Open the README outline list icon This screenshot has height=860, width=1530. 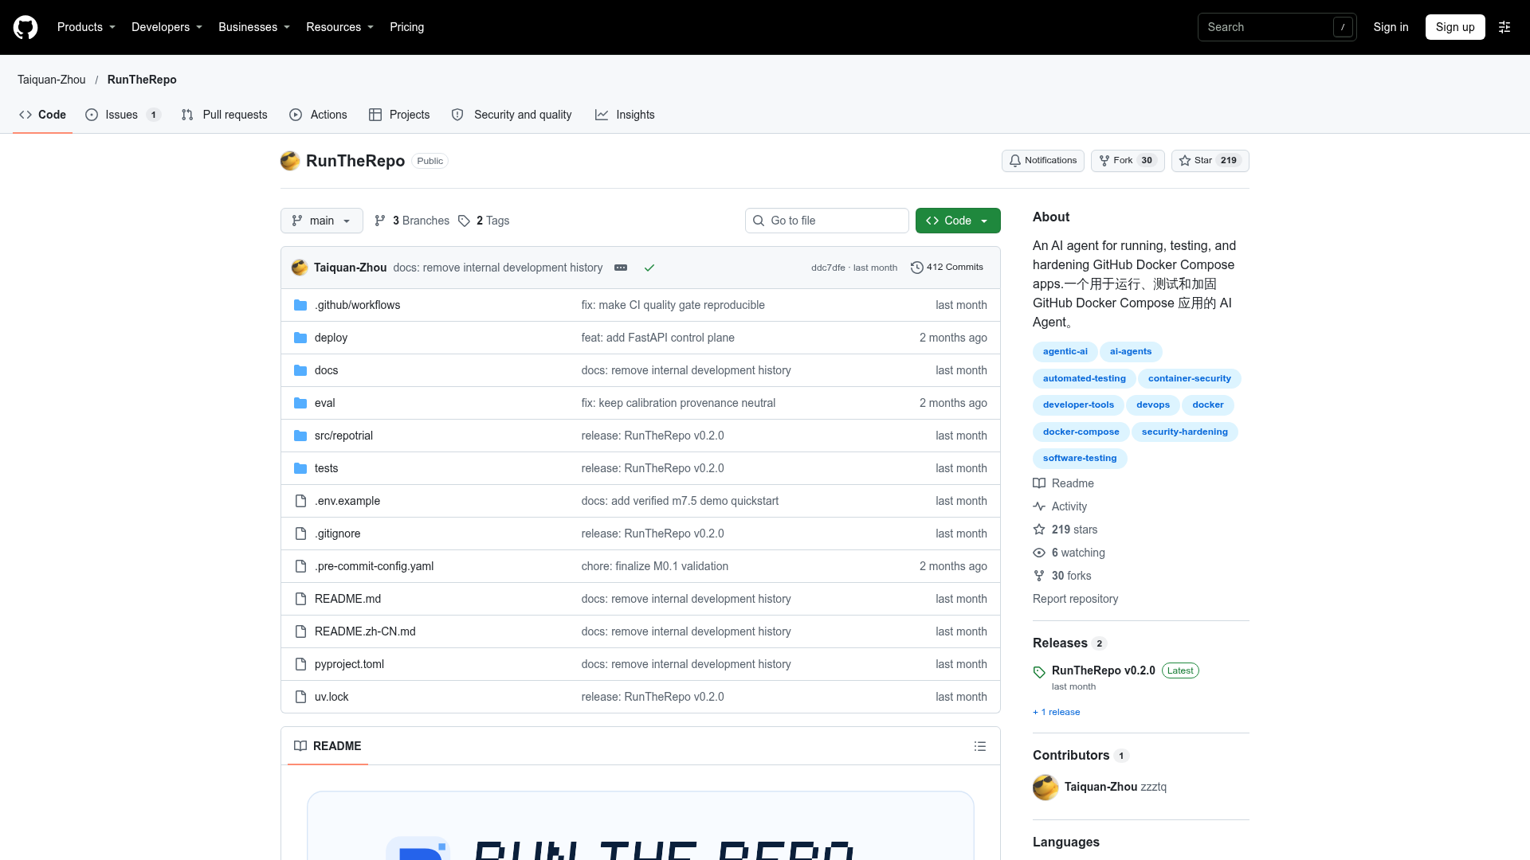[980, 746]
